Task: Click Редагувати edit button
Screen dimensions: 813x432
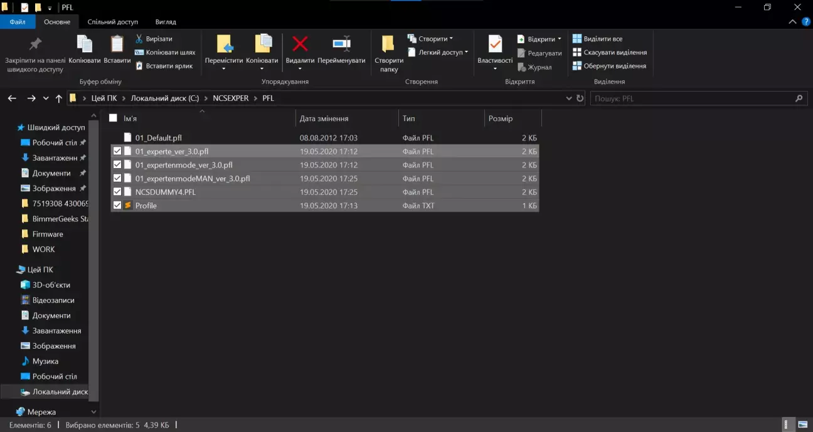Action: tap(539, 53)
